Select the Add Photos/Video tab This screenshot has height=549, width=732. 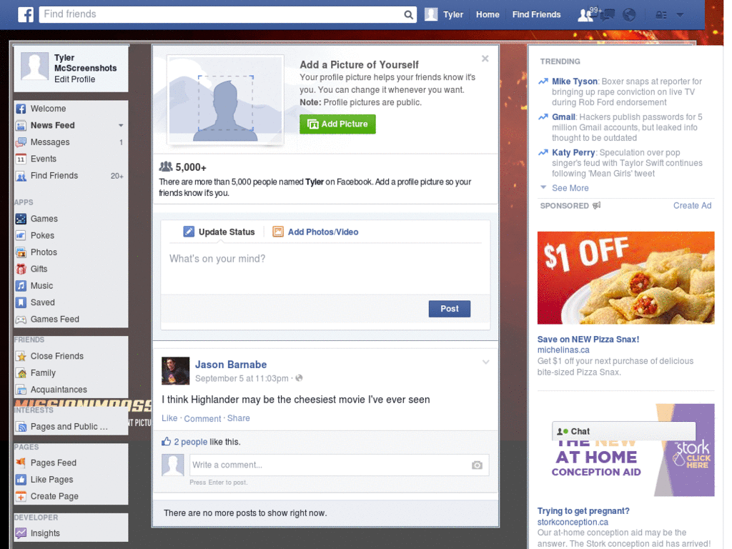tap(315, 232)
